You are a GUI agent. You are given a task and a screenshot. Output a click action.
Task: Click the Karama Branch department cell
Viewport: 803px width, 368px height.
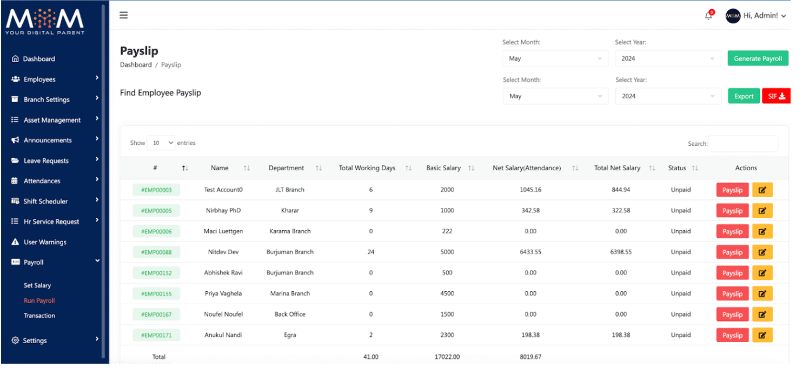(x=290, y=231)
